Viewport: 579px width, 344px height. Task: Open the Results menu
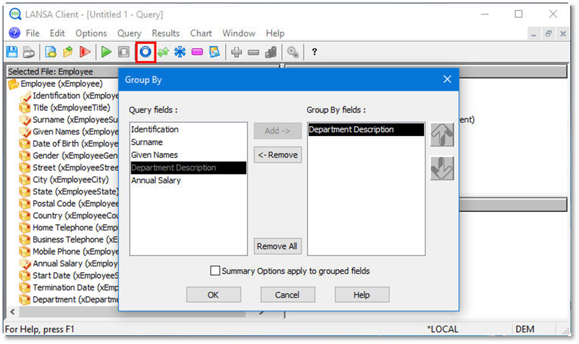click(165, 33)
